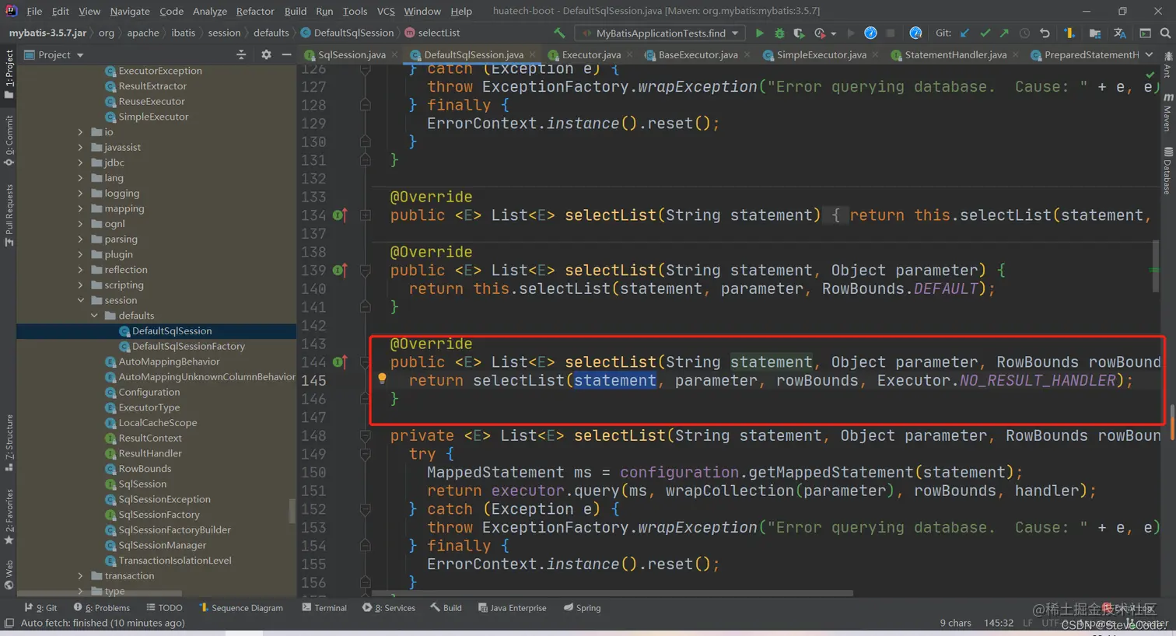Expand the io package folder
The width and height of the screenshot is (1176, 636).
coord(80,132)
